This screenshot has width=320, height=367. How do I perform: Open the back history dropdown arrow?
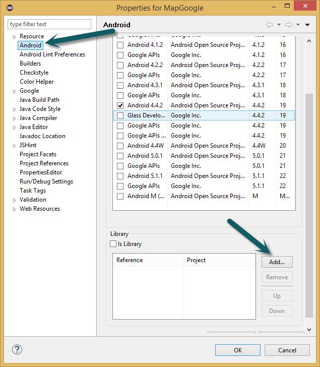click(x=279, y=25)
